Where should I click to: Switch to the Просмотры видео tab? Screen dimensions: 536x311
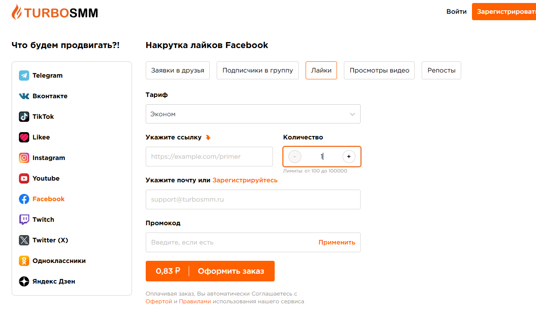[x=380, y=70]
